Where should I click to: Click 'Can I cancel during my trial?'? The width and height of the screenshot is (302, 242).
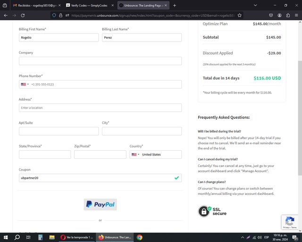218,159
